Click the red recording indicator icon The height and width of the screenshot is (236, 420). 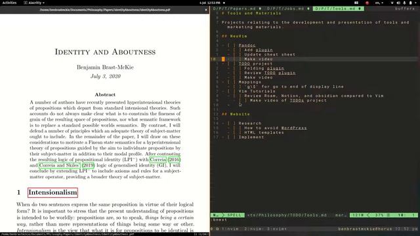pyautogui.click(x=367, y=3)
